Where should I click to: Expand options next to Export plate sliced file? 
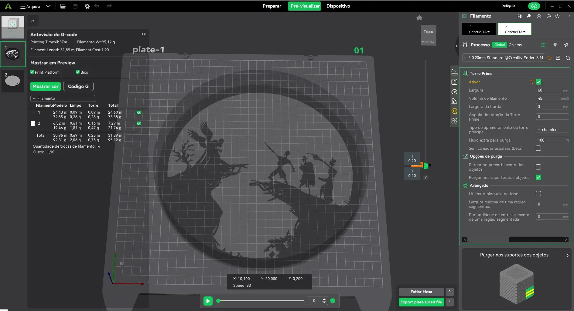click(x=449, y=302)
